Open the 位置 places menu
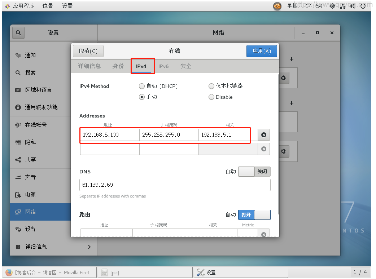The height and width of the screenshot is (279, 376). click(x=48, y=6)
